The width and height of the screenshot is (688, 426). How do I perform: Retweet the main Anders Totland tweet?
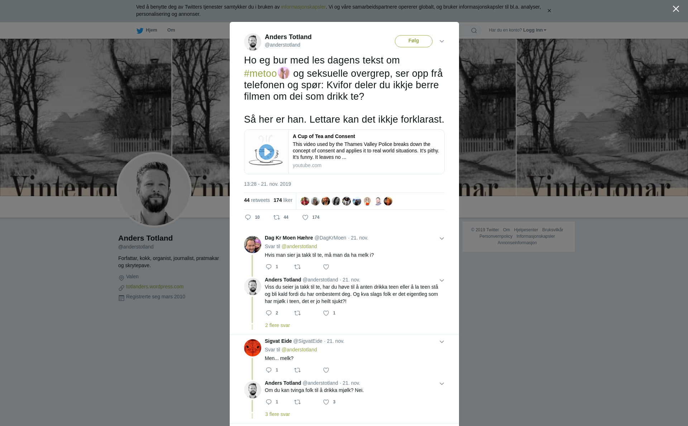click(277, 217)
